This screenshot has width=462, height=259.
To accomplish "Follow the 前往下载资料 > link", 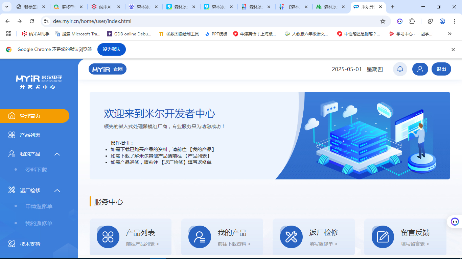I will (x=234, y=244).
